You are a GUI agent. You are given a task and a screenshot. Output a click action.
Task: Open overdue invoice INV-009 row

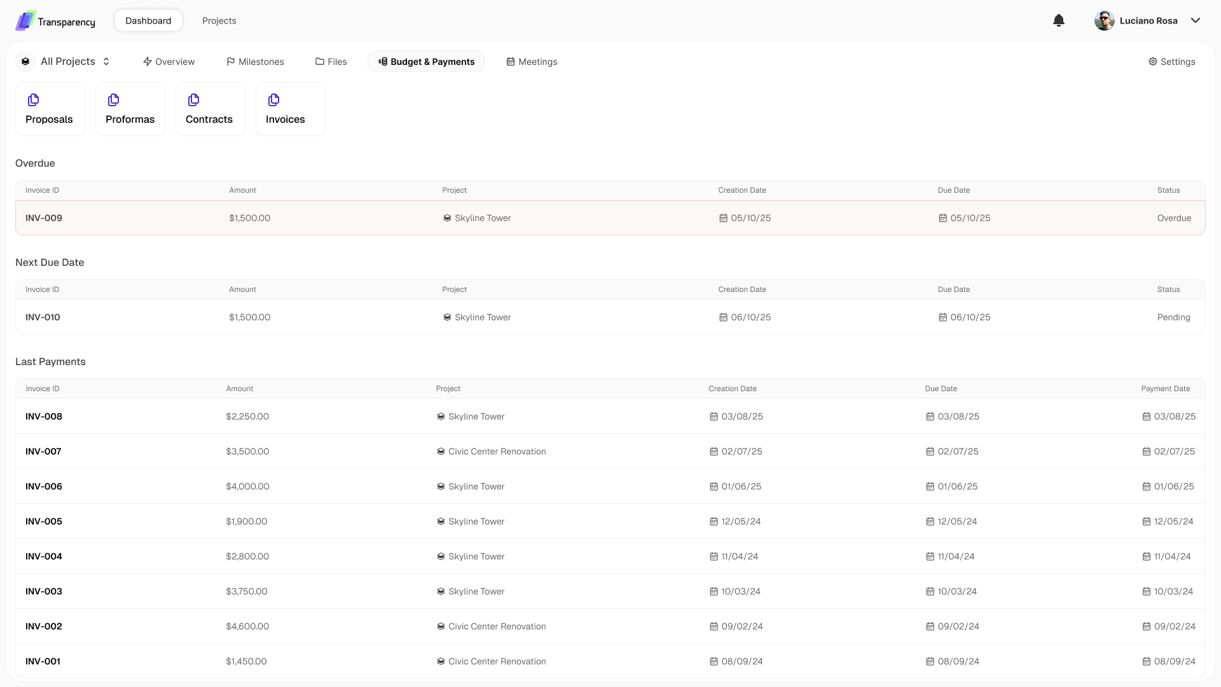[x=44, y=218]
